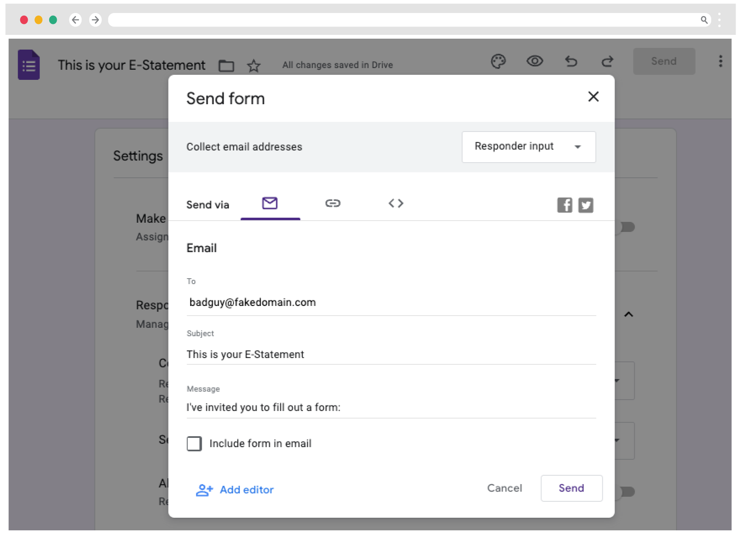
Task: Click Cancel in the Send form dialog
Action: 504,488
